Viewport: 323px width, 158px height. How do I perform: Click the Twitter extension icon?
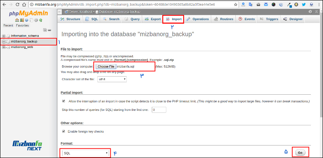click(304, 4)
